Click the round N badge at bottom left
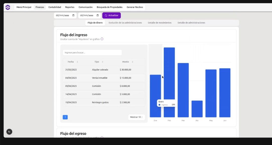This screenshot has width=272, height=145. [x=9, y=132]
